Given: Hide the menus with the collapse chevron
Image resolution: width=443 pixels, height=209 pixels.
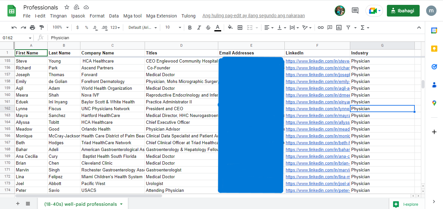Looking at the screenshot, I should 419,28.
